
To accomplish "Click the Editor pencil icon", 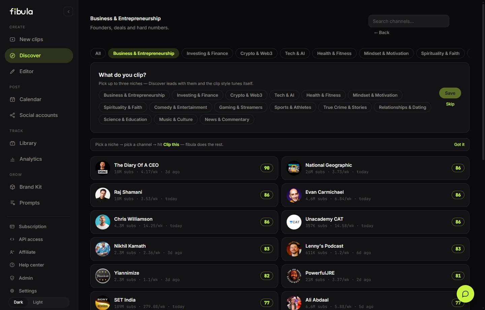I will click(x=12, y=71).
